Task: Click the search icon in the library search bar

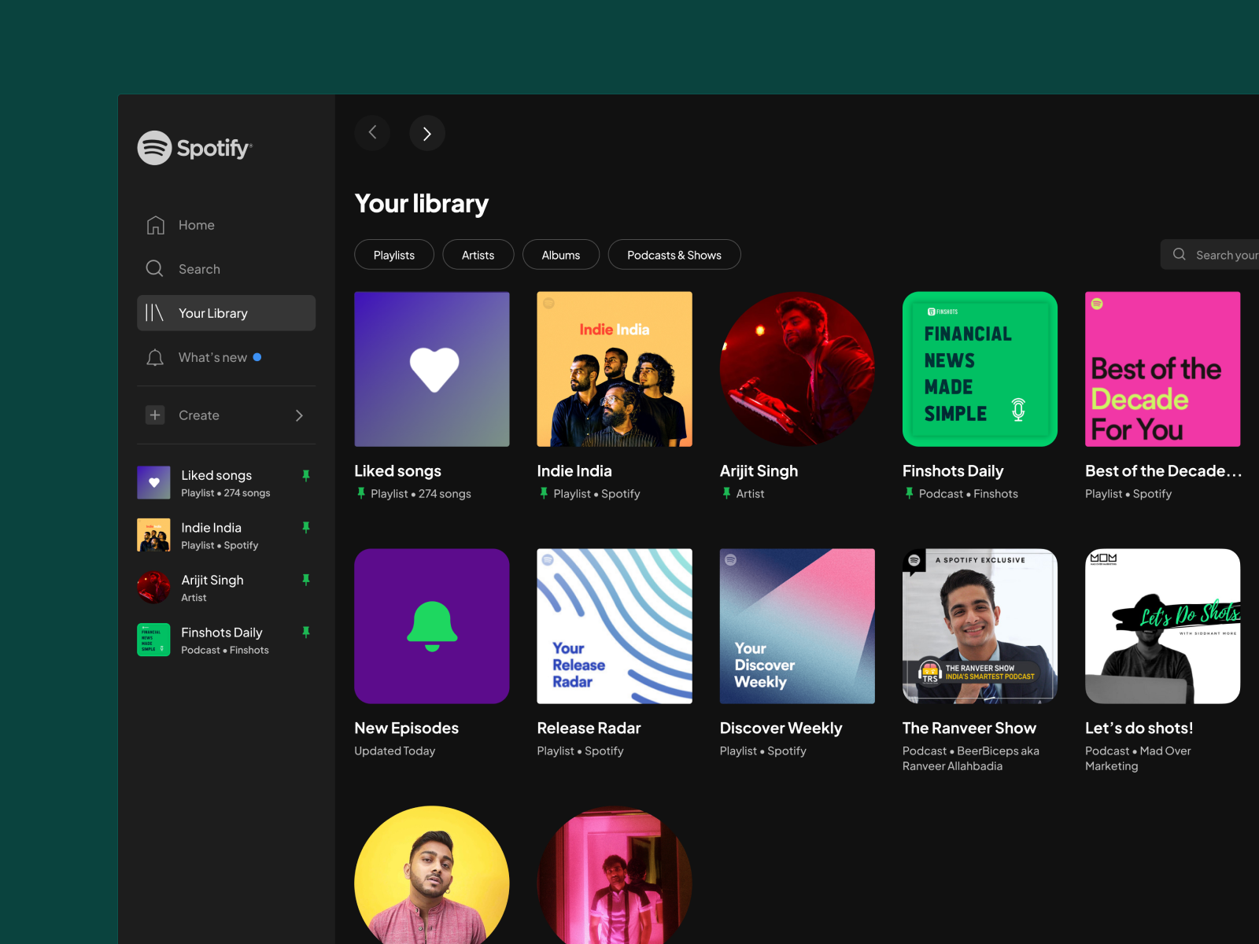Action: [x=1180, y=254]
